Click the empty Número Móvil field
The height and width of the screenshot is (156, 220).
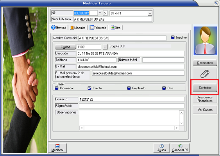click(163, 60)
